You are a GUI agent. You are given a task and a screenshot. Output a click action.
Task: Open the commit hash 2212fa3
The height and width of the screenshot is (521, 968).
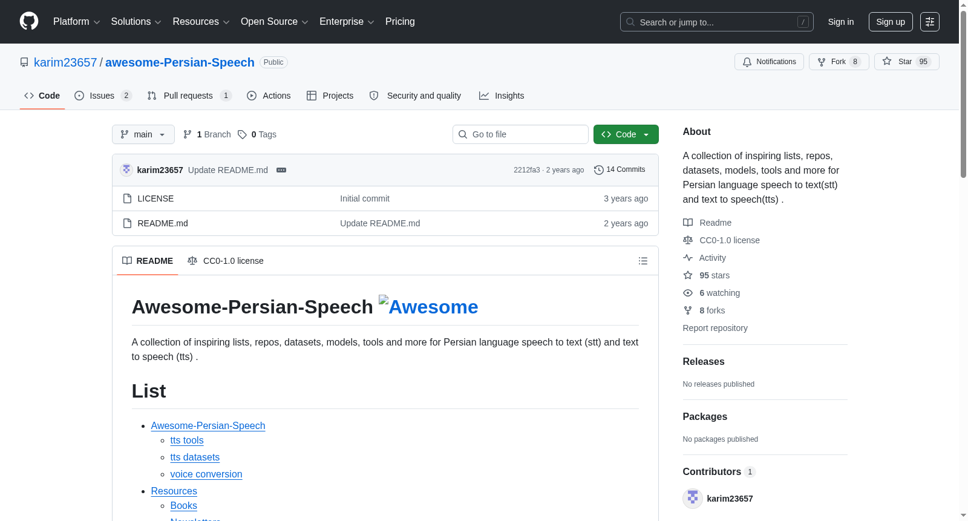click(x=527, y=170)
